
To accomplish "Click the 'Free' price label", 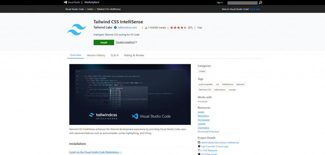I will pos(200,28).
